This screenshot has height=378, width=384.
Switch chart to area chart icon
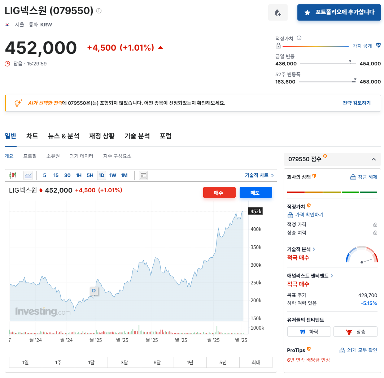pyautogui.click(x=28, y=175)
